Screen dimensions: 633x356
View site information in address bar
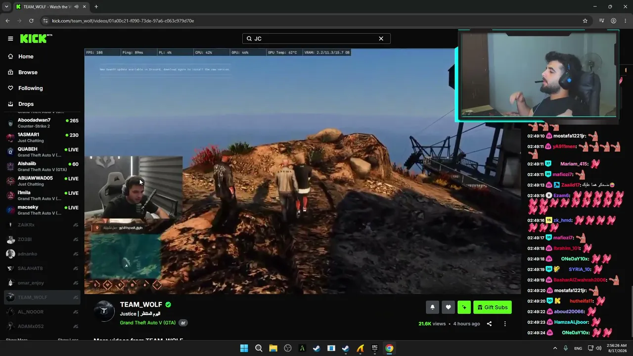pyautogui.click(x=45, y=21)
